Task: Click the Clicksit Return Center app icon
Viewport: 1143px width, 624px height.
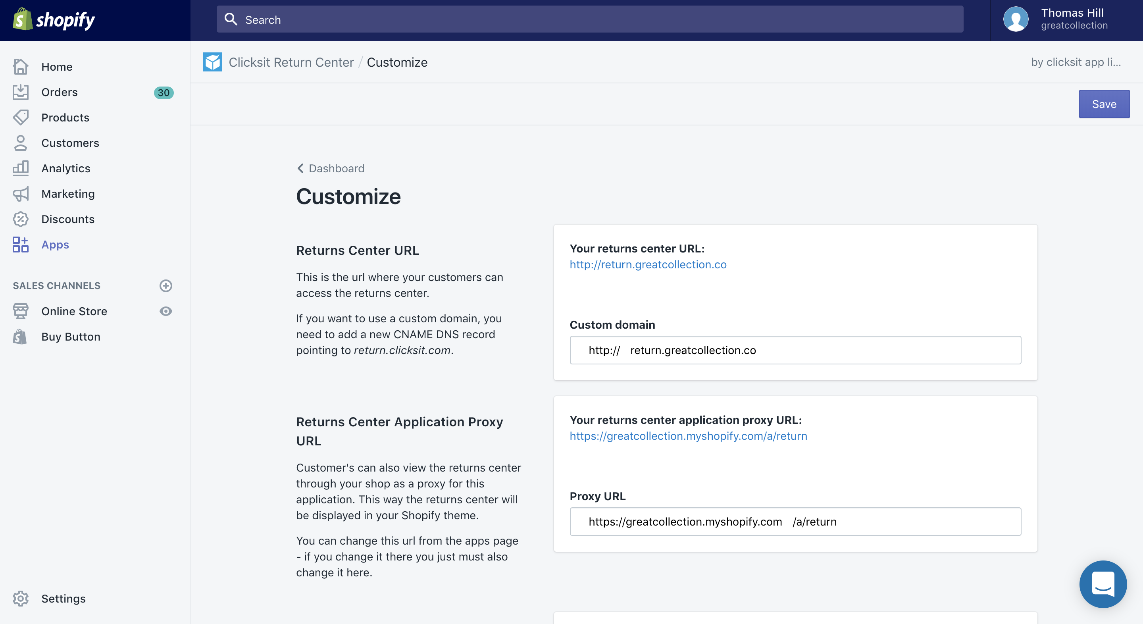Action: (x=213, y=62)
